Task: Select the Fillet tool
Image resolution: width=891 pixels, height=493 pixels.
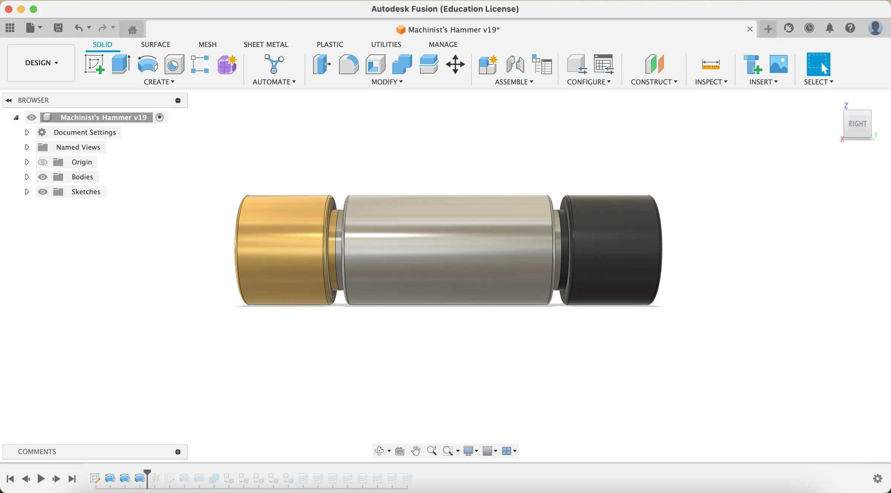Action: coord(349,64)
